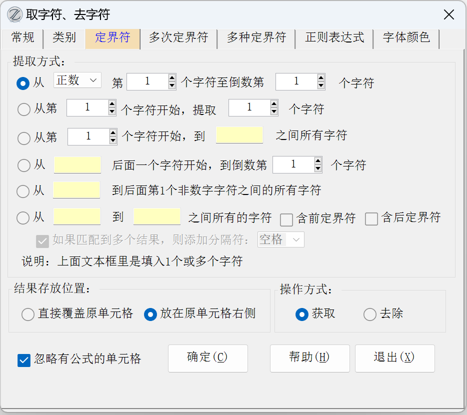Enable the 含前定界符 checkbox
467x415 pixels.
[x=286, y=219]
